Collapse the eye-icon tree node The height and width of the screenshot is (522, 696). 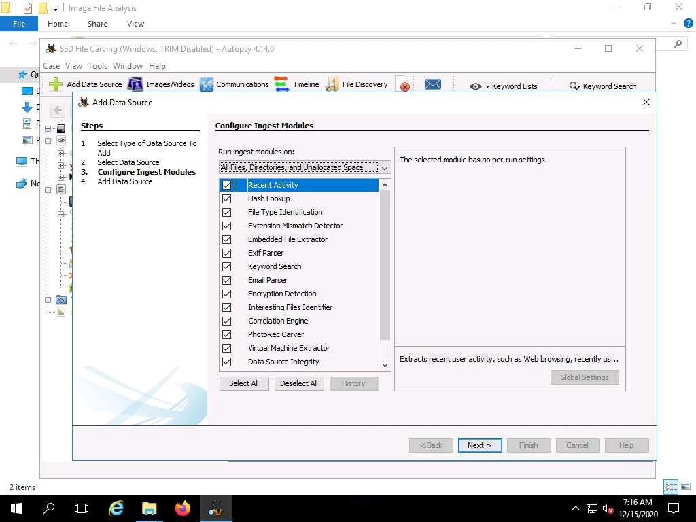click(48, 141)
